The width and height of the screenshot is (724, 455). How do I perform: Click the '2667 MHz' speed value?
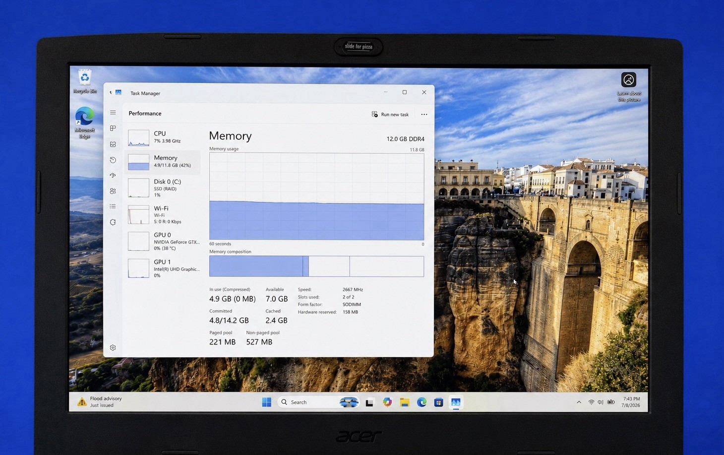(x=353, y=289)
